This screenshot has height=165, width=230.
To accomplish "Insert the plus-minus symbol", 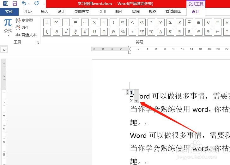I will tap(47, 22).
